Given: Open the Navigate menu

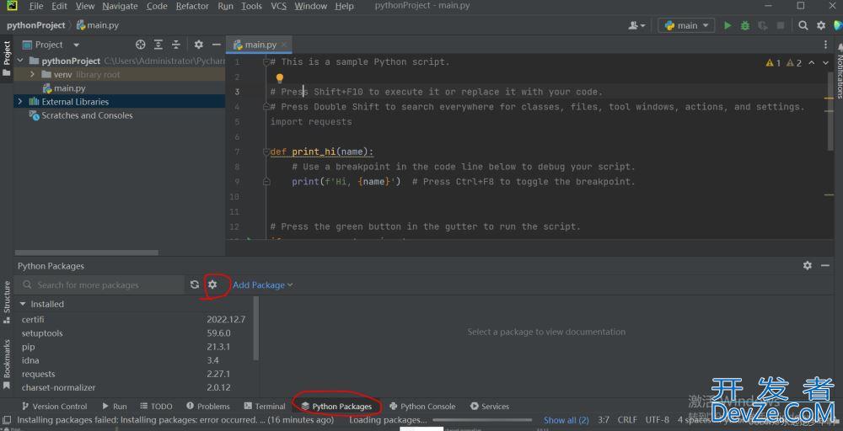Looking at the screenshot, I should pos(120,6).
